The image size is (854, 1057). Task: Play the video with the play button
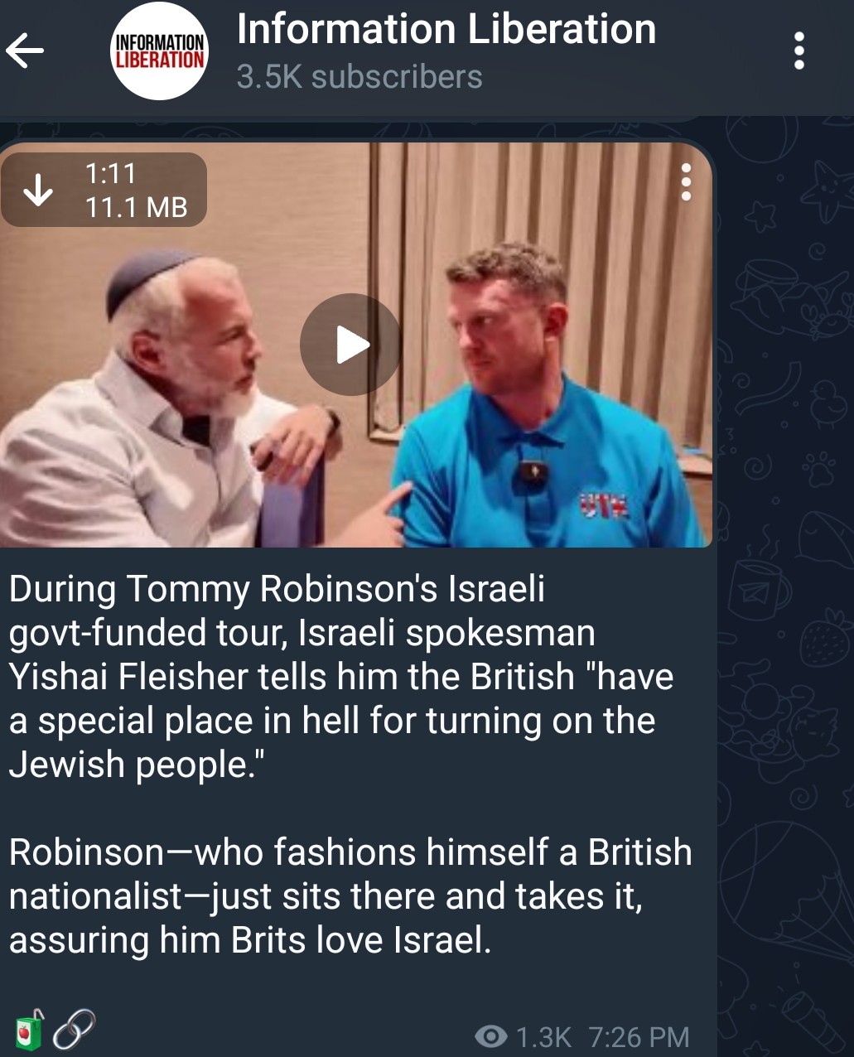(350, 345)
